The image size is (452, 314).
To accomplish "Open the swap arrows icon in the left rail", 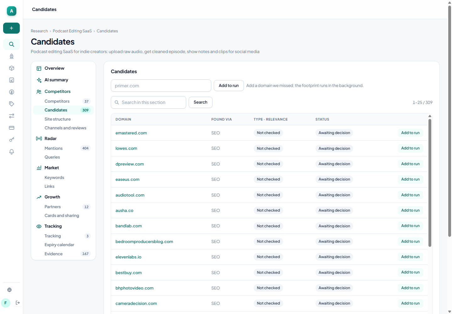I will click(12, 116).
